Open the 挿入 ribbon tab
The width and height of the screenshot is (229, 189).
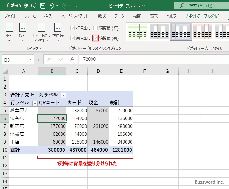[48, 16]
